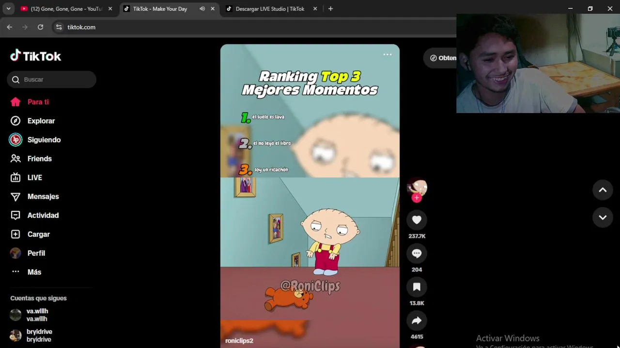The width and height of the screenshot is (620, 348).
Task: Go back in browser history
Action: pyautogui.click(x=9, y=27)
